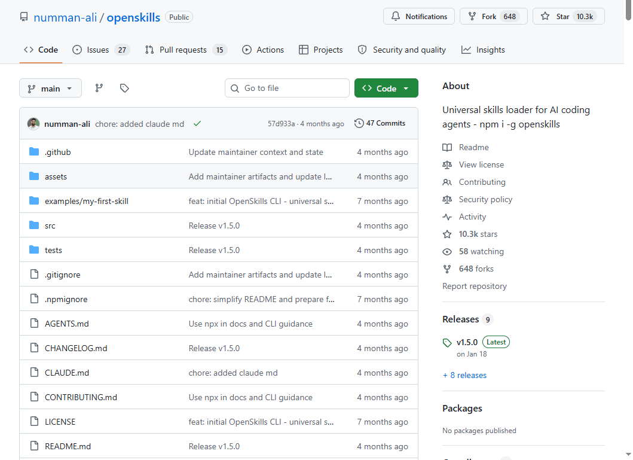Screen dimensions: 633x460
Task: Click the Packages heading
Action: click(x=462, y=409)
